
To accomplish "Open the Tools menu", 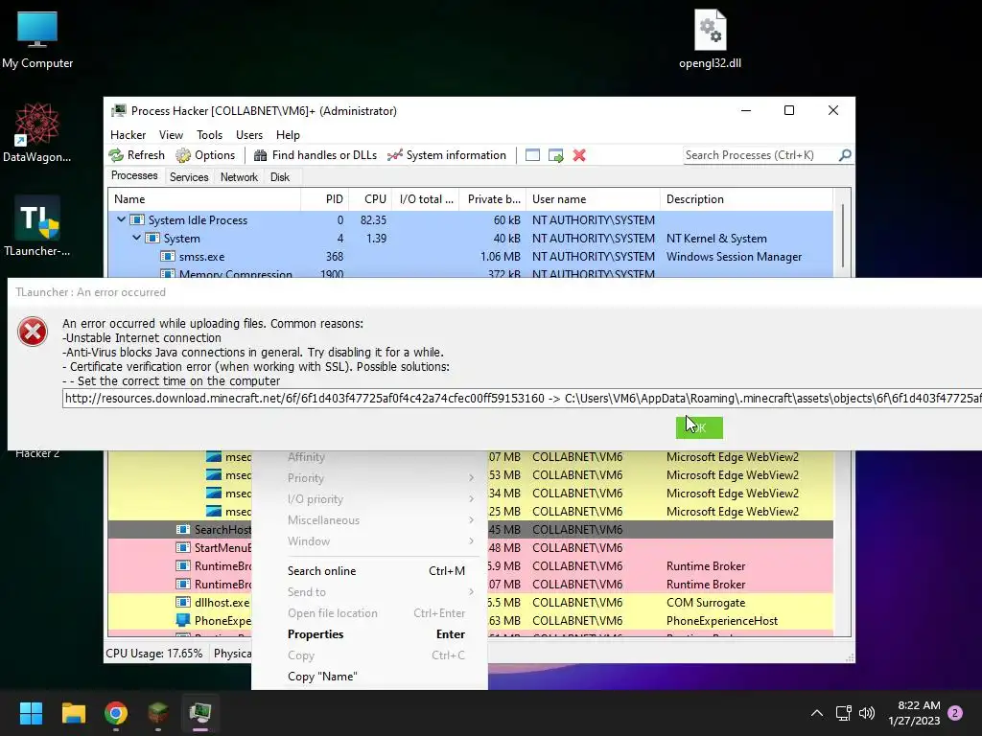I will point(209,135).
